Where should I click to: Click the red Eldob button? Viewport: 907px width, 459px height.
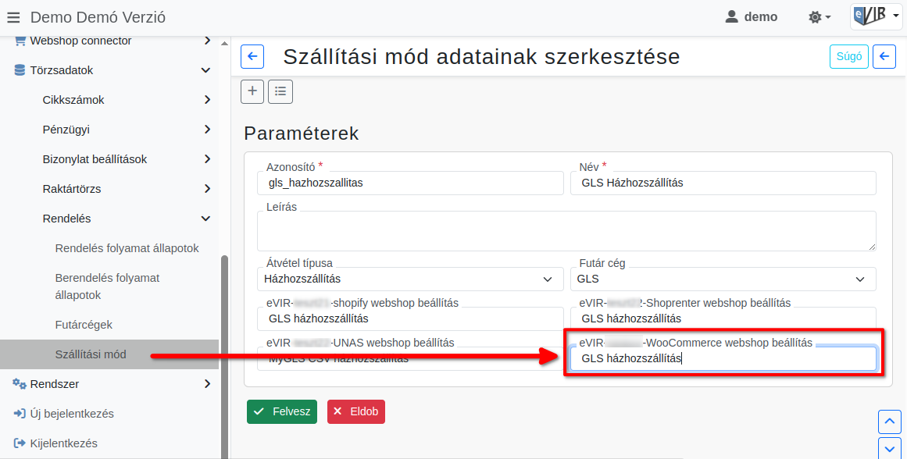(x=355, y=411)
